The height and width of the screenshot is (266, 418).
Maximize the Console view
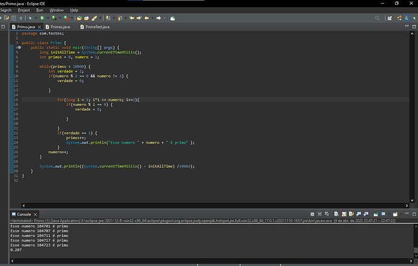point(414,214)
